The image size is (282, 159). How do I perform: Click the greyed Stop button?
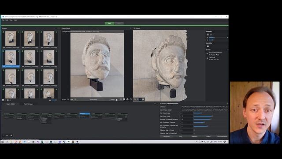[119, 23]
